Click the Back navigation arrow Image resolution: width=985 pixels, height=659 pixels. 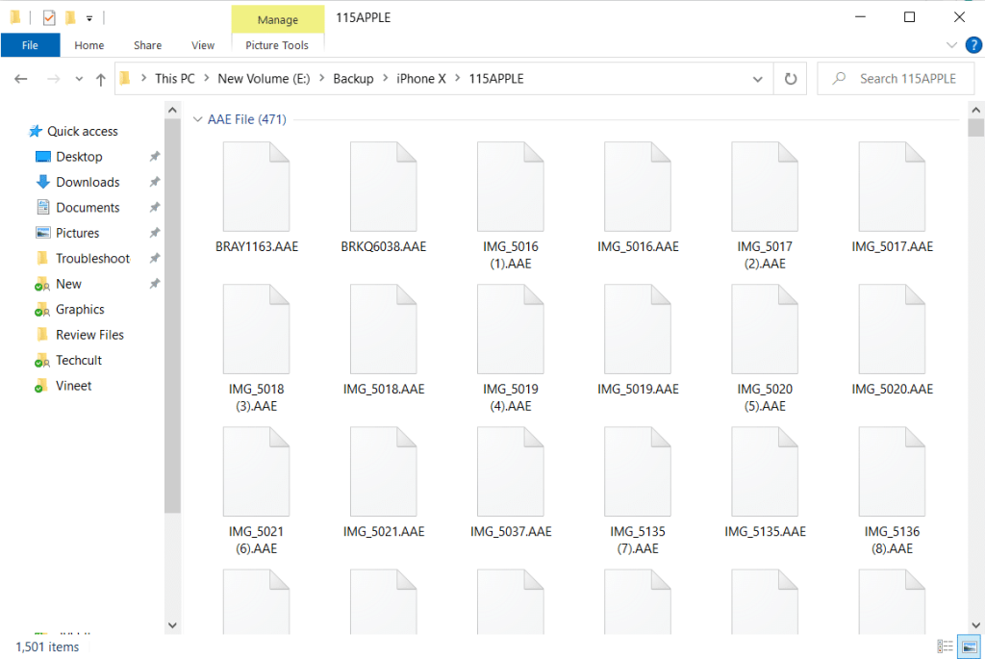[21, 79]
